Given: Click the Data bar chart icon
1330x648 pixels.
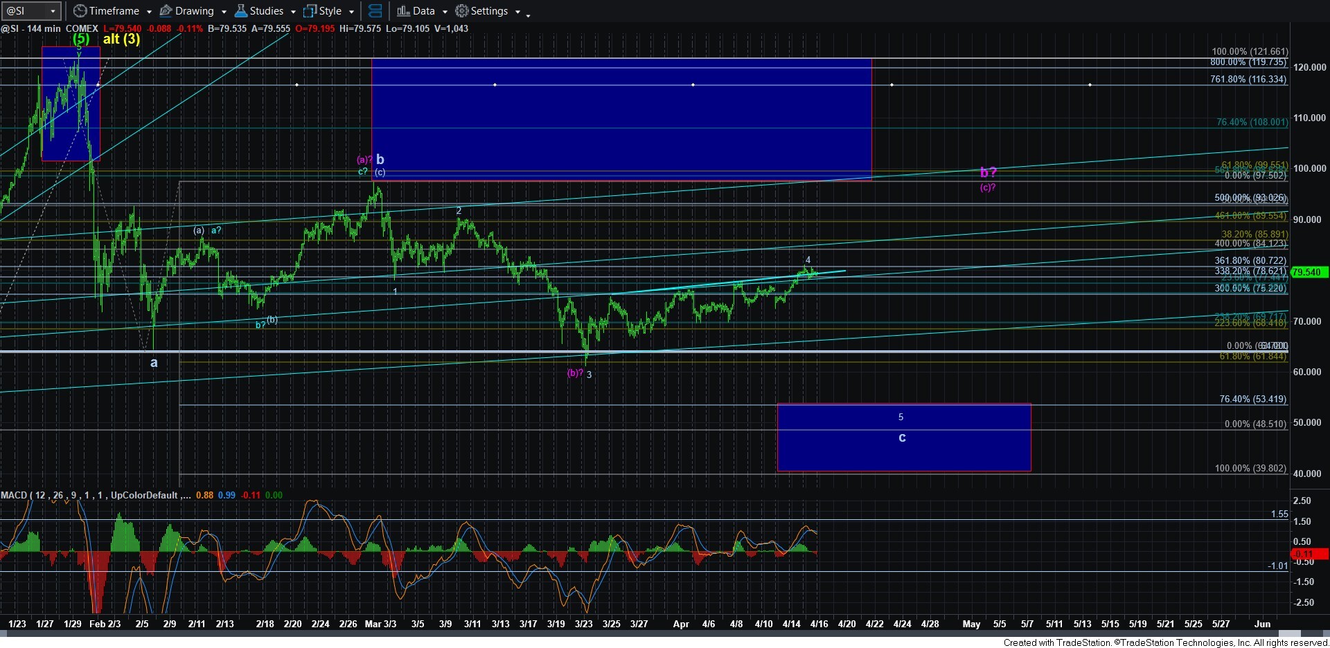Looking at the screenshot, I should point(403,11).
